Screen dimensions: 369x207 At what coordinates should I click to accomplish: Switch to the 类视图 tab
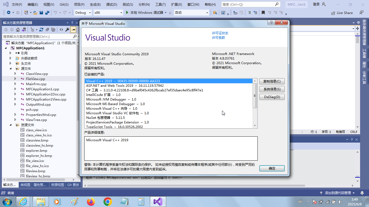click(25, 185)
